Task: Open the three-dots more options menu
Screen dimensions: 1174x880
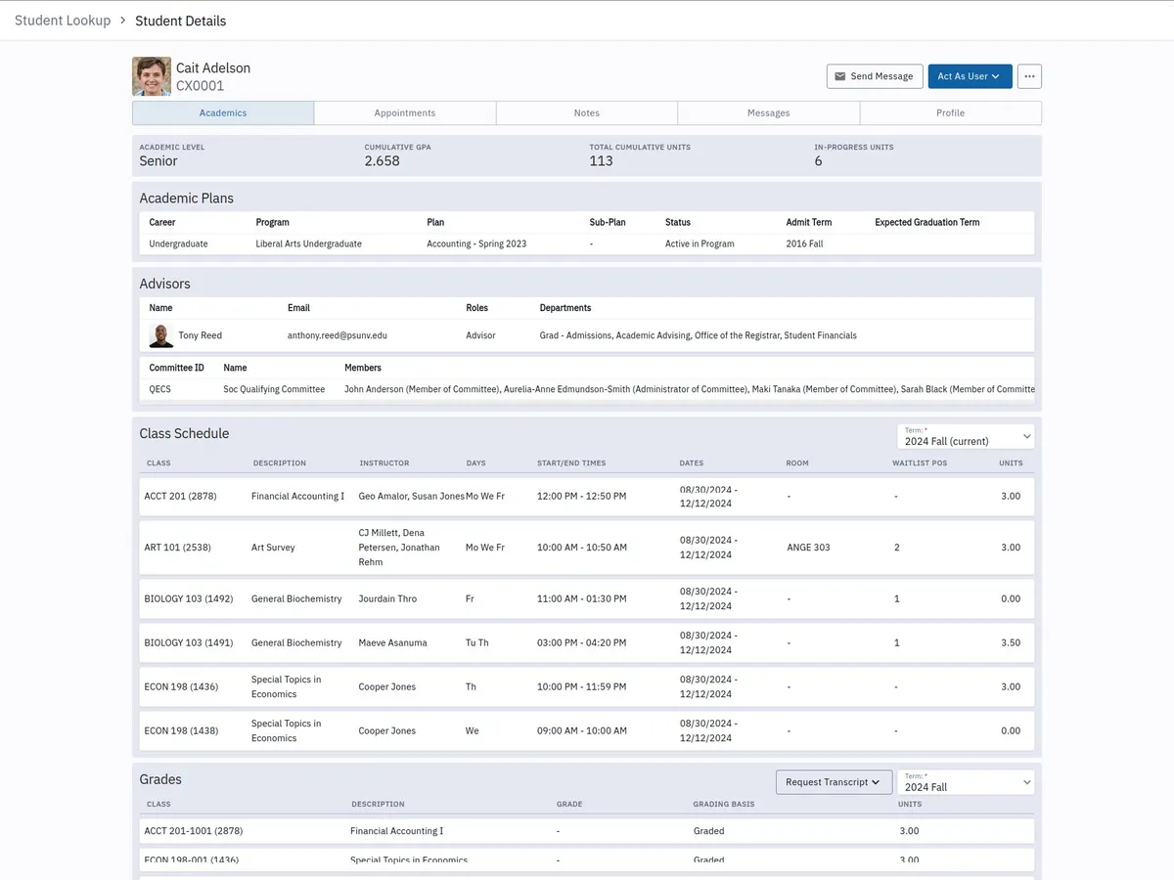Action: [1029, 76]
